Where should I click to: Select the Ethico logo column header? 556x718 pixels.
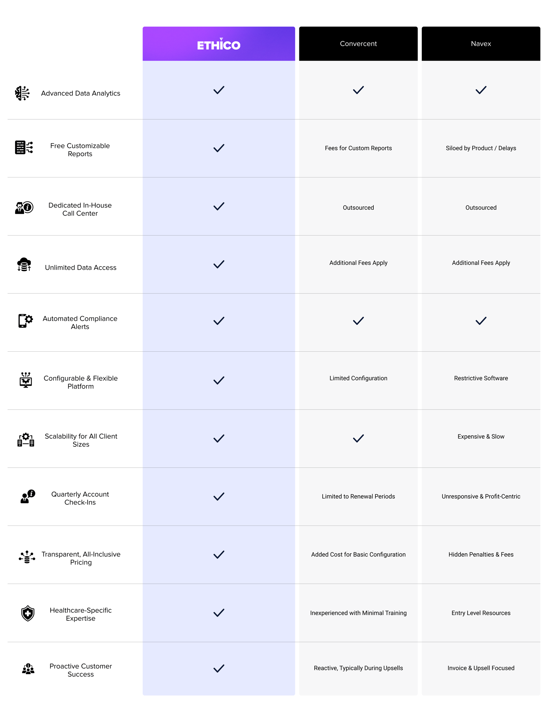click(x=219, y=43)
